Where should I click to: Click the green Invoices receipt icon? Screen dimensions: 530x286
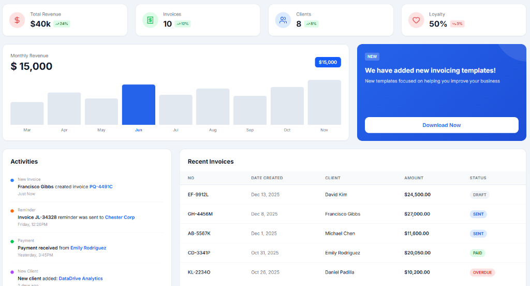150,20
